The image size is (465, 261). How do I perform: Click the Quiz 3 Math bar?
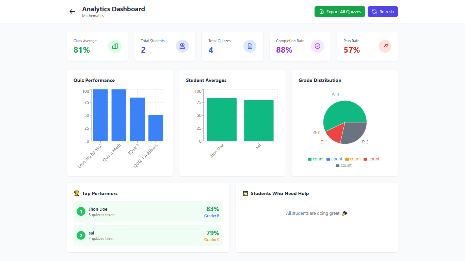(x=119, y=115)
